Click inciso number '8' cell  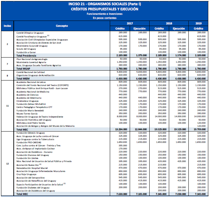click(7, 76)
